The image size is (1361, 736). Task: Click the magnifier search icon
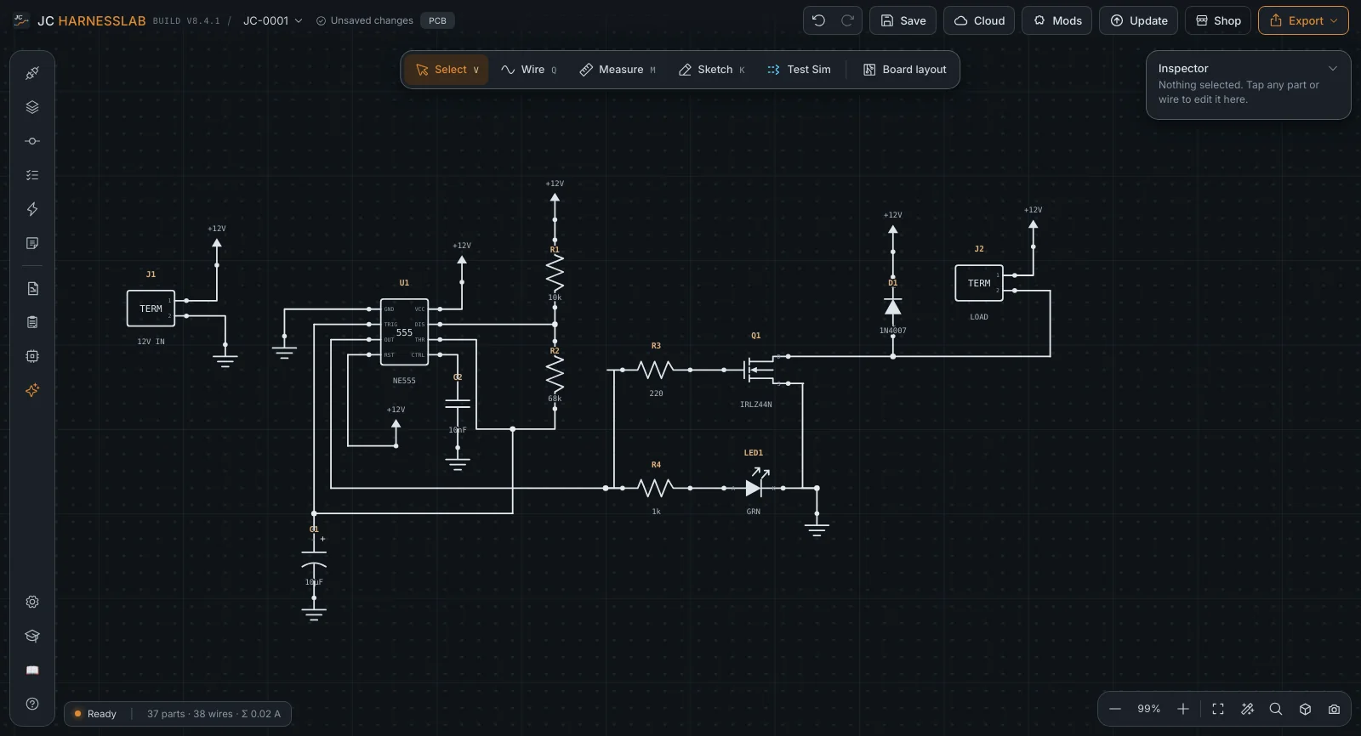point(1276,709)
